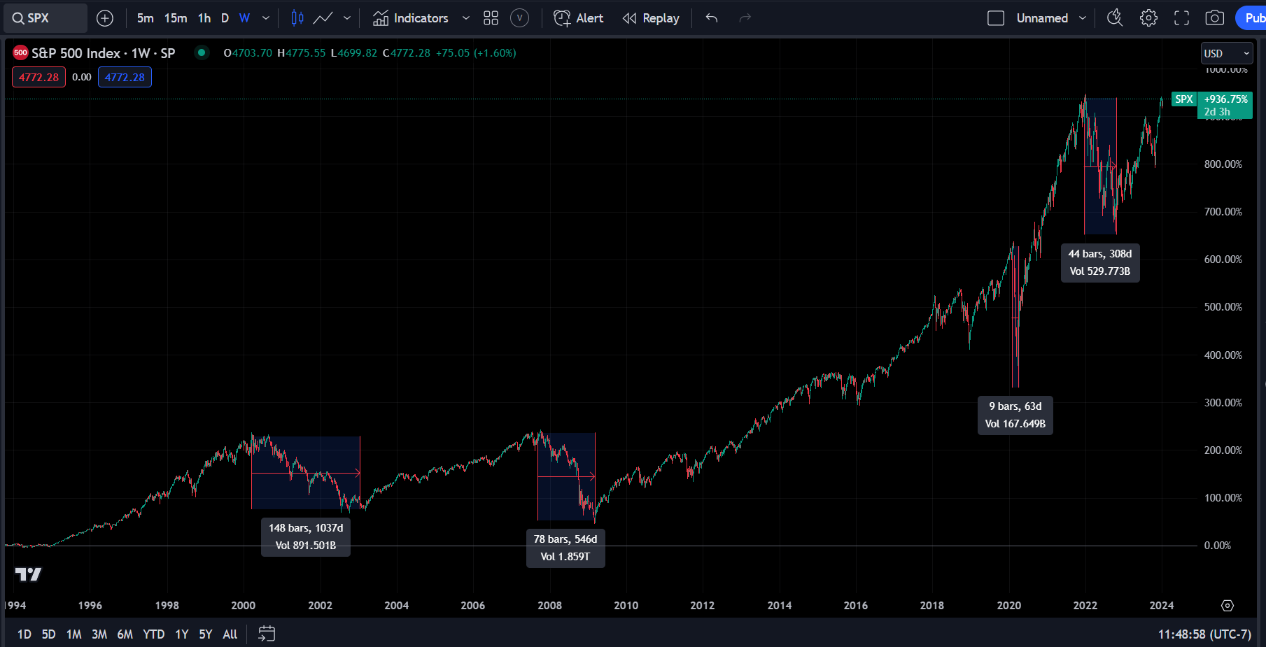Image resolution: width=1266 pixels, height=647 pixels.
Task: Switch to the 5m timeframe
Action: [145, 18]
